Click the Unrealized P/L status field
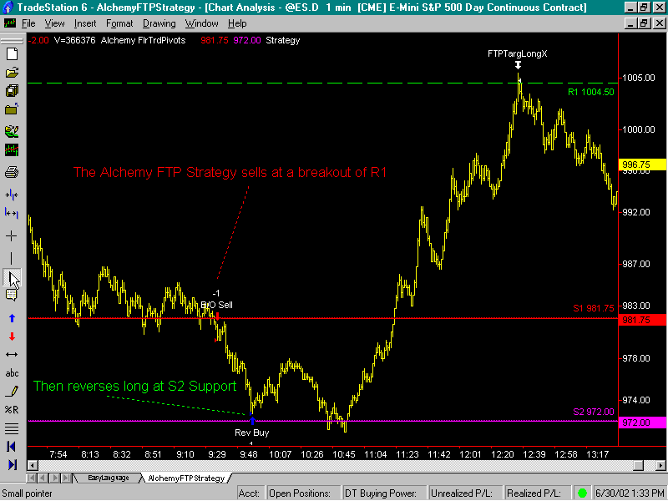This screenshot has width=668, height=501. 465,493
